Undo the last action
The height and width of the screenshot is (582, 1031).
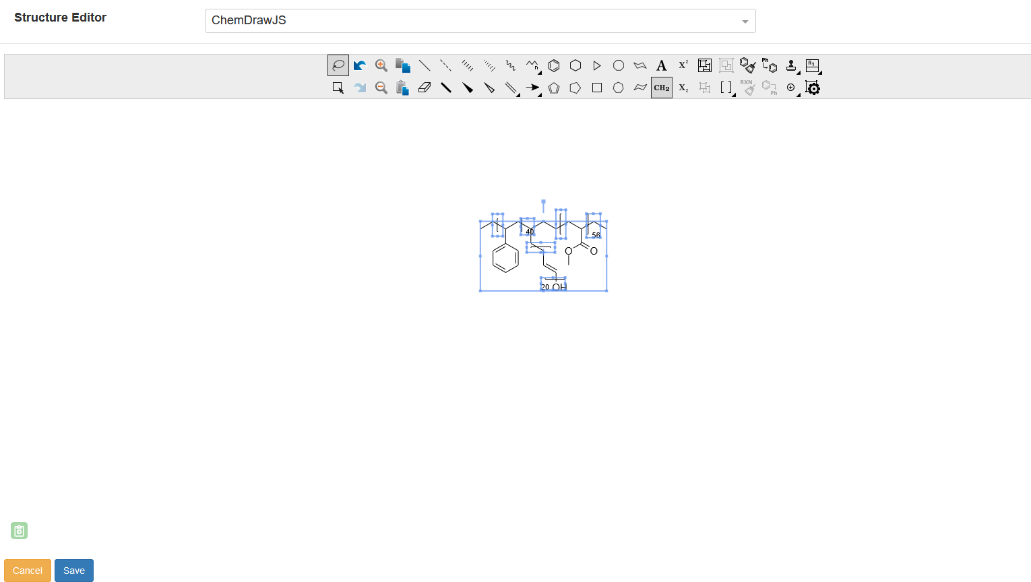pos(359,65)
